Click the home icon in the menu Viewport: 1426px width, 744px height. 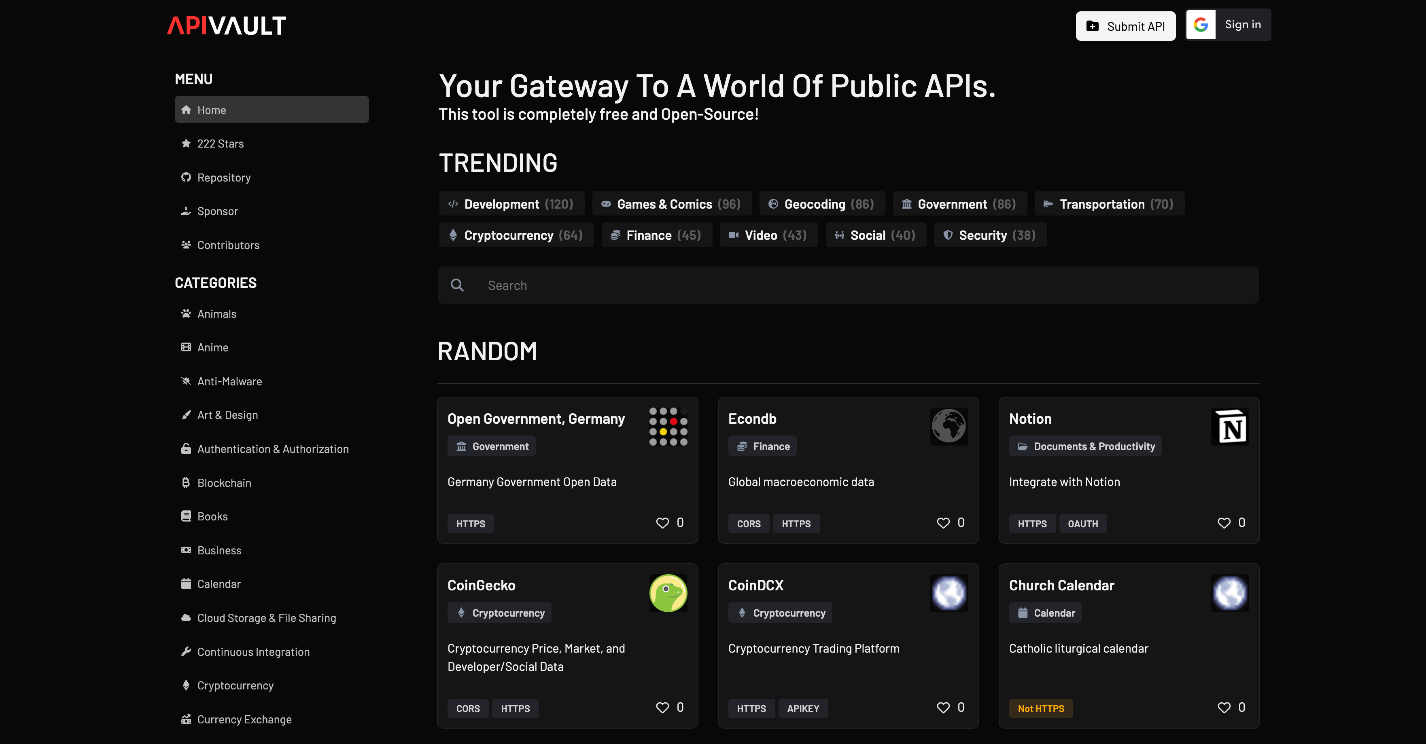(186, 110)
